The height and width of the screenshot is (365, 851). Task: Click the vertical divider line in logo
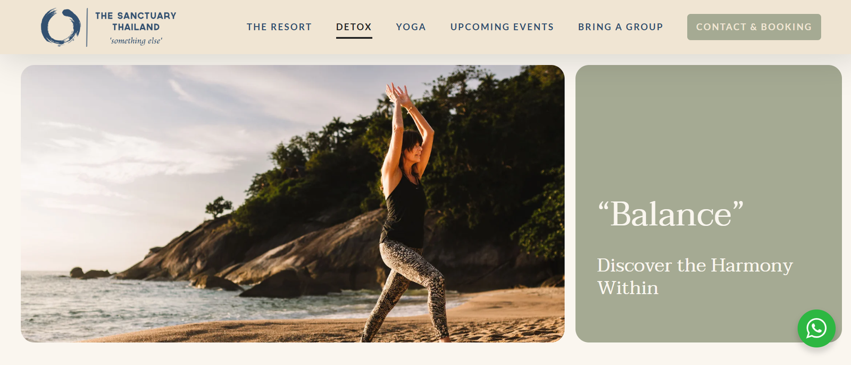click(x=87, y=27)
